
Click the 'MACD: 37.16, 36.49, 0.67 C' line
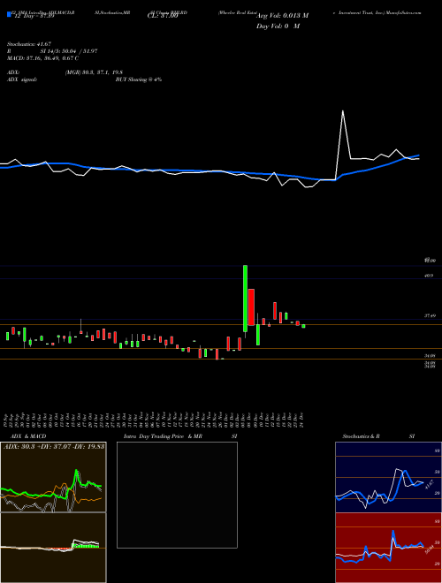pos(42,58)
